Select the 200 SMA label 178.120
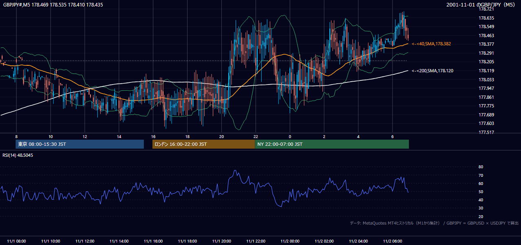This screenshot has width=521, height=245. click(433, 71)
